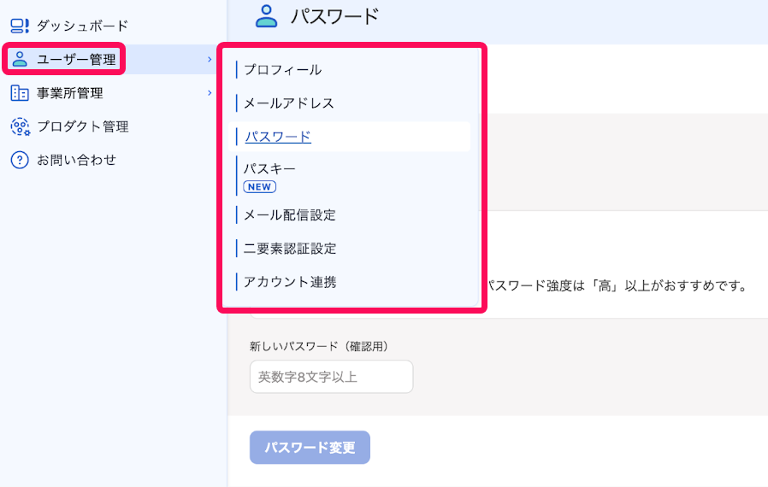Click the パスワード変更 button
Screen dimensions: 768x487
point(310,448)
